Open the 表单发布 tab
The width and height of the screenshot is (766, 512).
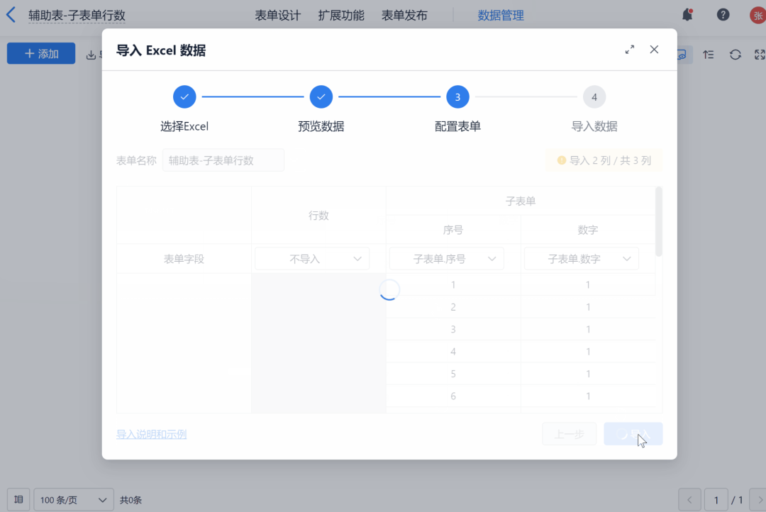(404, 15)
